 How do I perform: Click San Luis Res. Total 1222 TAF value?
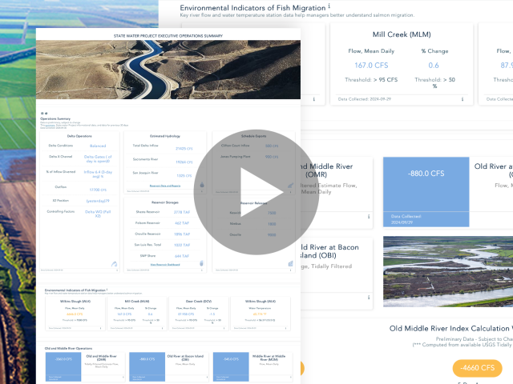pyautogui.click(x=182, y=245)
